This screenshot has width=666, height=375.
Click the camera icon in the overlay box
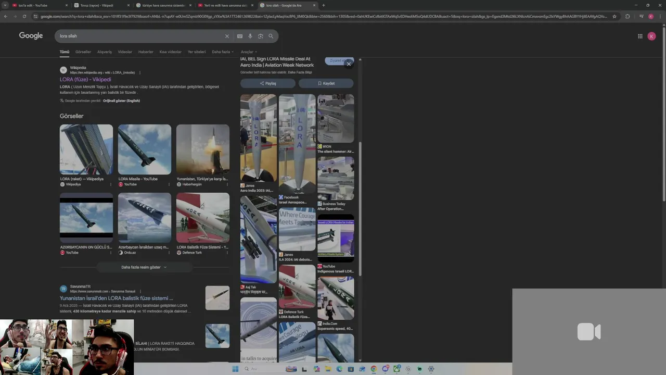pyautogui.click(x=589, y=332)
